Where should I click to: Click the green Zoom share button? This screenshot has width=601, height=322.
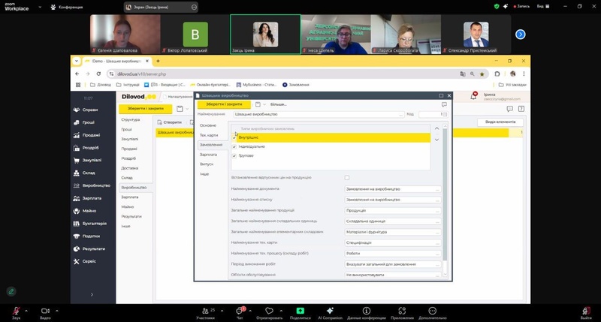point(300,311)
